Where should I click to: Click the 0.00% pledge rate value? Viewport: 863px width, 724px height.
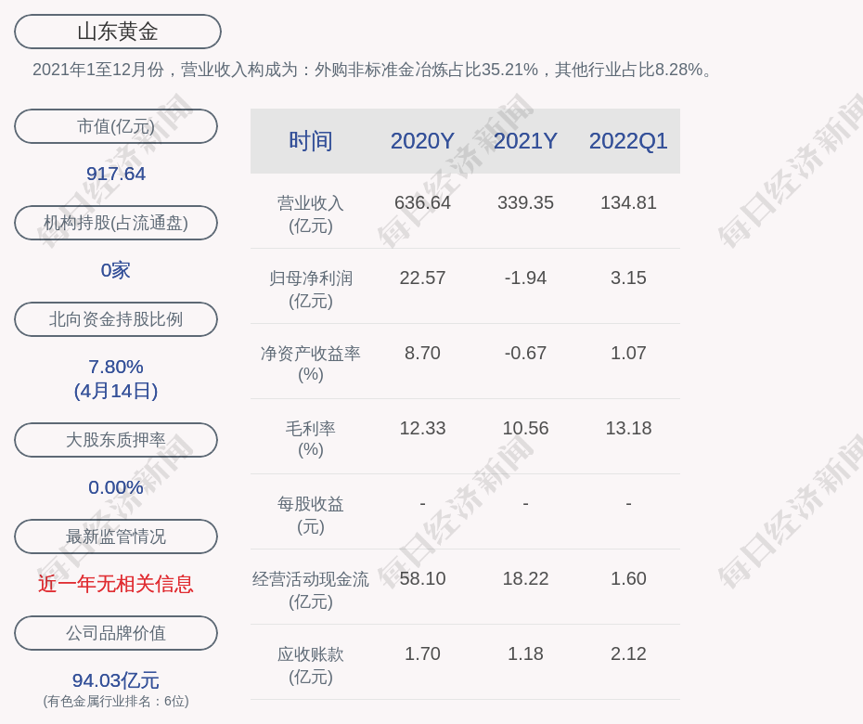pos(116,487)
